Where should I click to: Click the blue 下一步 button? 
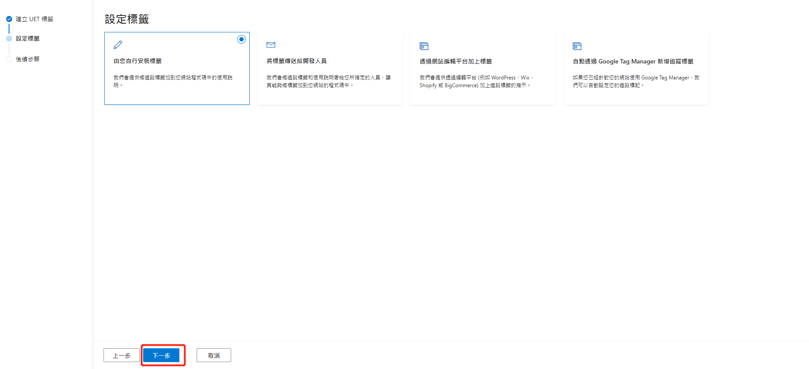coord(161,355)
